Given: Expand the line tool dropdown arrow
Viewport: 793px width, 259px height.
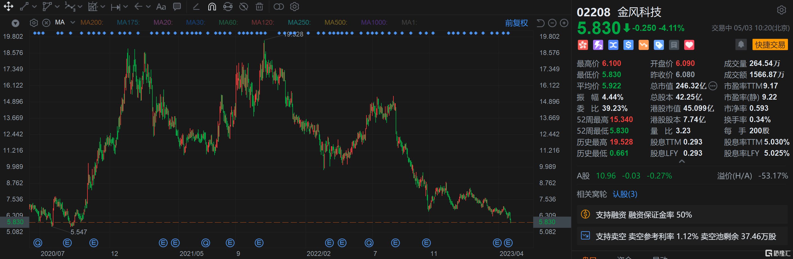Looking at the screenshot, I should click(35, 6).
